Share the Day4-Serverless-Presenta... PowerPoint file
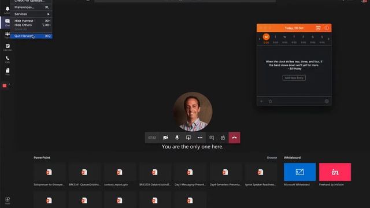Image resolution: width=370 pixels, height=208 pixels. pyautogui.click(x=225, y=174)
